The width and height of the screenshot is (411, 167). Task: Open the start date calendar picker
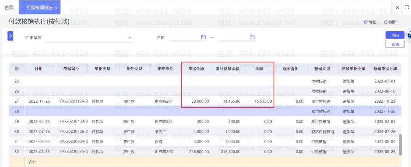[x=203, y=37]
